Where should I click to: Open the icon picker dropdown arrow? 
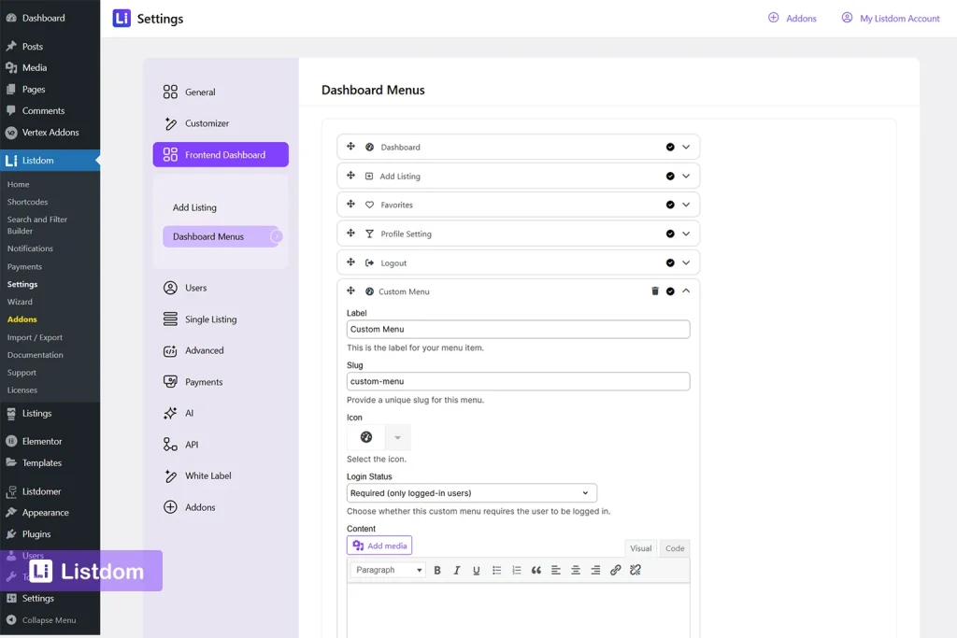pyautogui.click(x=397, y=437)
